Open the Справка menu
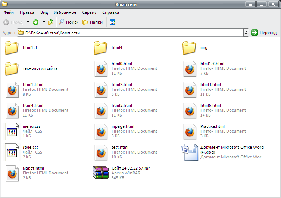The height and width of the screenshot is (198, 281). click(110, 12)
